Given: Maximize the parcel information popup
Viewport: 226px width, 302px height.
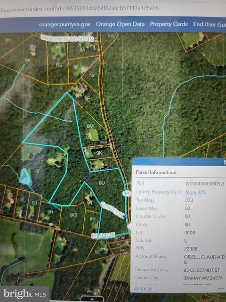Looking at the screenshot, I should tap(225, 162).
